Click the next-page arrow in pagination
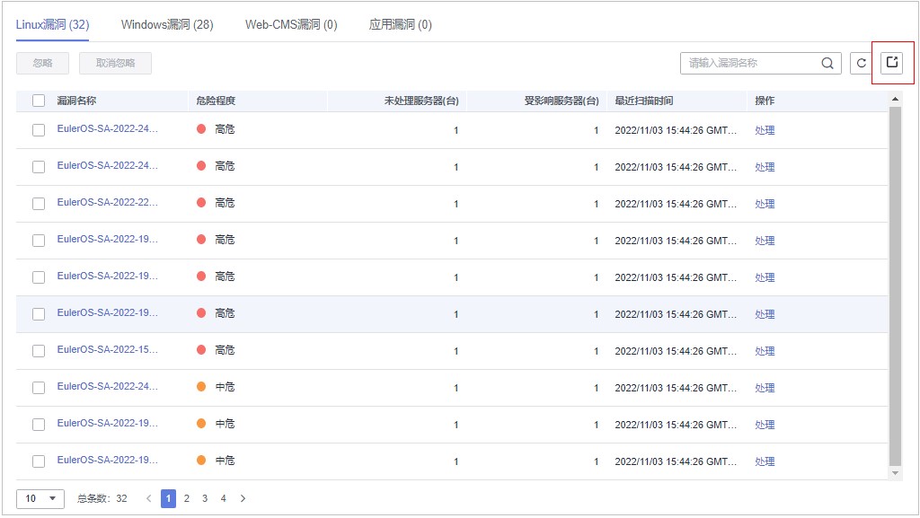 click(x=242, y=498)
